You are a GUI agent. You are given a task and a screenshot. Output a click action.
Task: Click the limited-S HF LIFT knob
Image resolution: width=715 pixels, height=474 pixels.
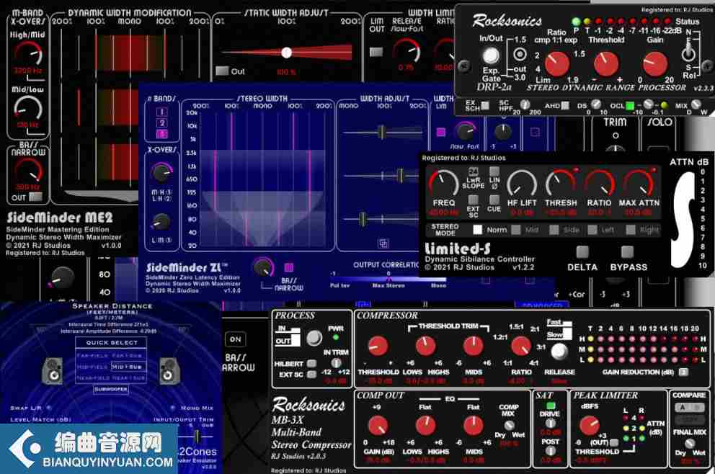pos(522,183)
